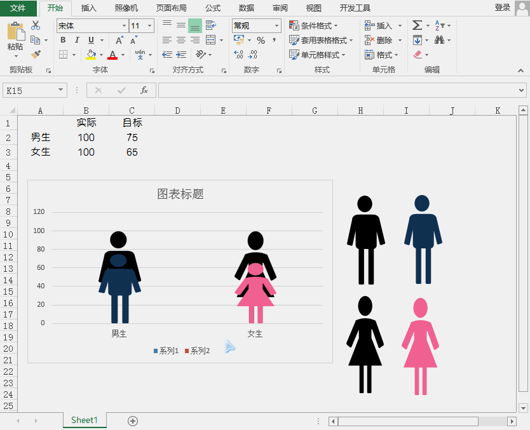Open the font name dropdown 宋体
530x430 pixels.
coord(124,25)
